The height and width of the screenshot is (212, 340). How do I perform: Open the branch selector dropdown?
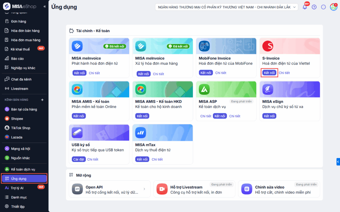pyautogui.click(x=226, y=7)
